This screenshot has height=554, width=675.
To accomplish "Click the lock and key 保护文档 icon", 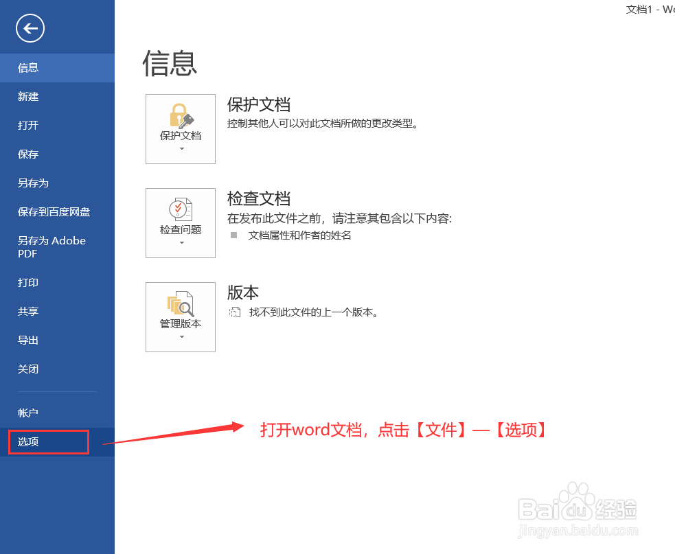I will (x=181, y=116).
